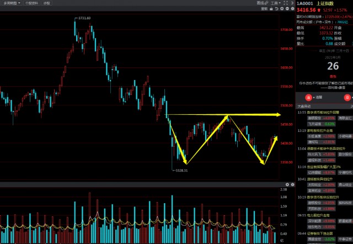Viewport: 353px width, 244px height.
Task: Switch to the 个股资料 tab
Action: tap(31, 3)
